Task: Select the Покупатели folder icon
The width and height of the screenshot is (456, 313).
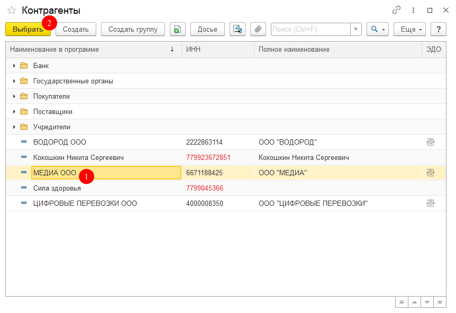Action: click(24, 96)
